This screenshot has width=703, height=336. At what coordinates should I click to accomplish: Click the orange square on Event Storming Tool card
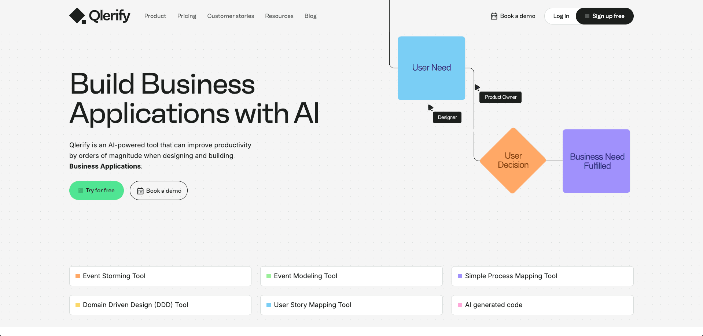[x=77, y=276]
